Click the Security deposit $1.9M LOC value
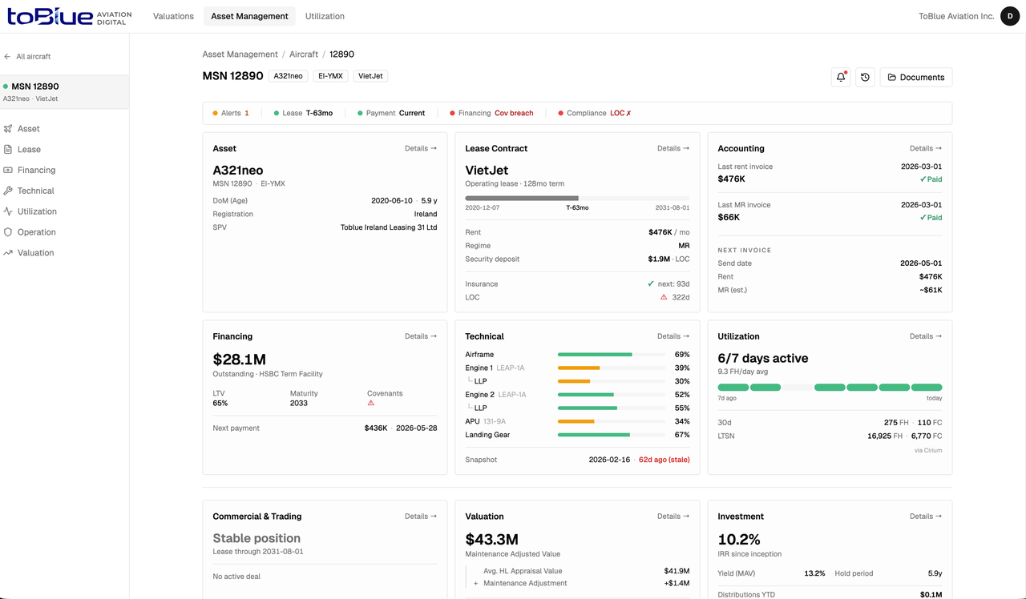 [x=669, y=259]
